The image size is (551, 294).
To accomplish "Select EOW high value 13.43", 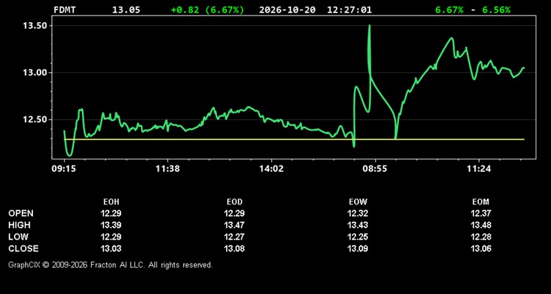I will (x=358, y=225).
